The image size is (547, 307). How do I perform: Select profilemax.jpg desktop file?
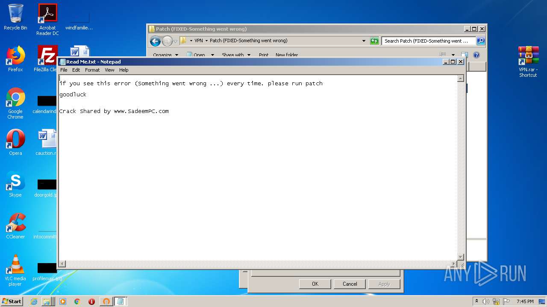click(47, 272)
